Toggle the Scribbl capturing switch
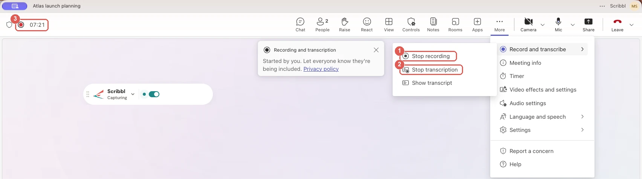642x179 pixels. click(154, 94)
